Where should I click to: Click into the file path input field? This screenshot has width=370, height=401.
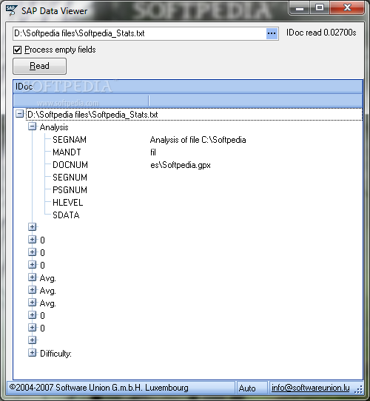139,33
